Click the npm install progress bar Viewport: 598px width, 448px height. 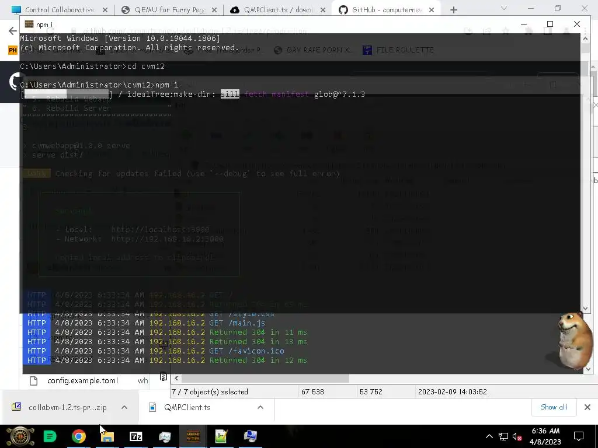67,94
